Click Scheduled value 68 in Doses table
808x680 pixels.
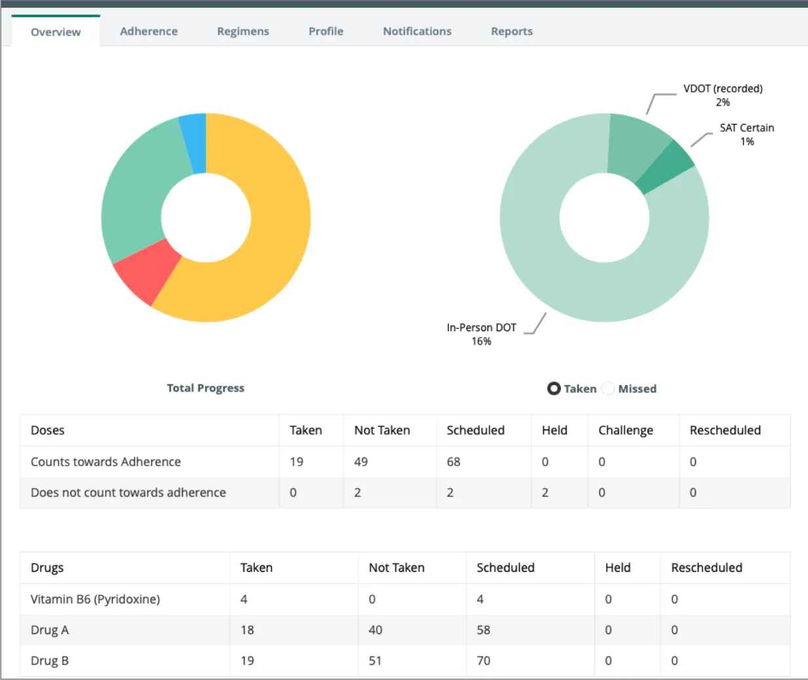coord(453,462)
